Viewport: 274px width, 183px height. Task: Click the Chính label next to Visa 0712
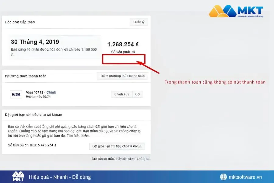click(x=51, y=92)
